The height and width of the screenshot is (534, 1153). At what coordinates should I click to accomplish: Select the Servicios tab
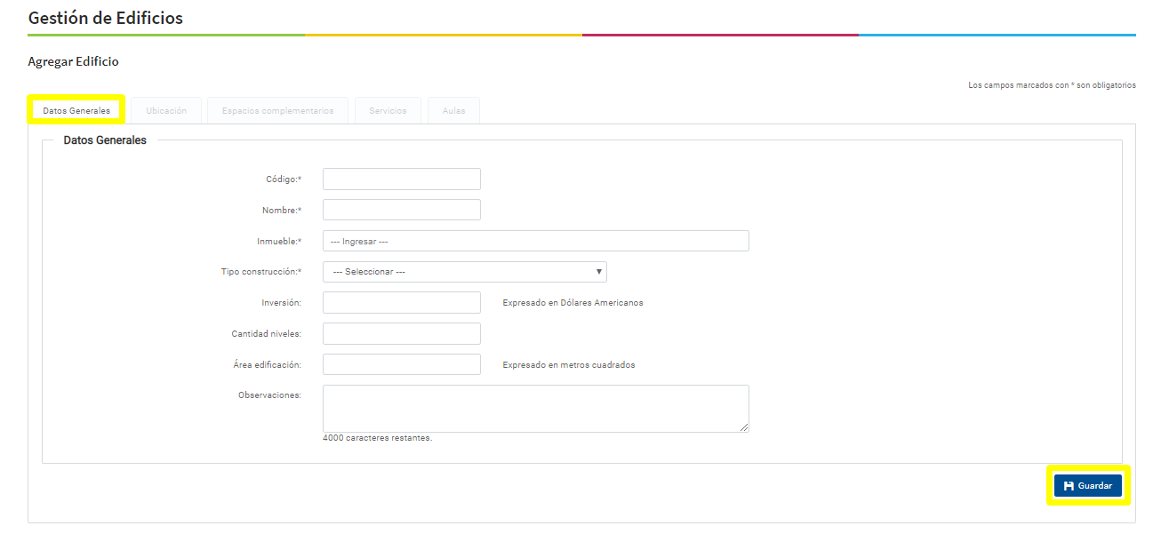pyautogui.click(x=388, y=111)
